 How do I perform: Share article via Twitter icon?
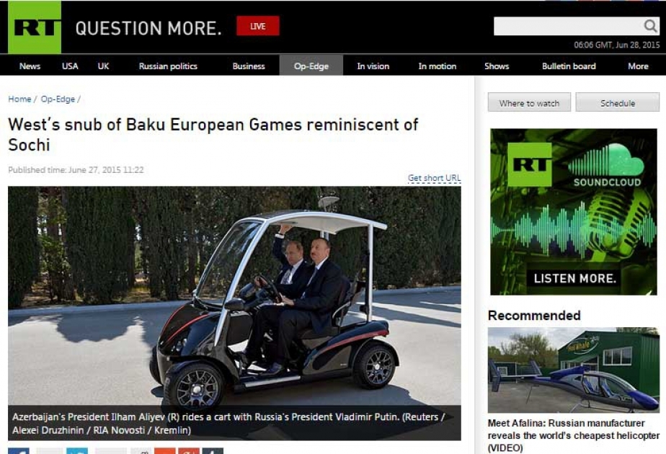pos(77,451)
